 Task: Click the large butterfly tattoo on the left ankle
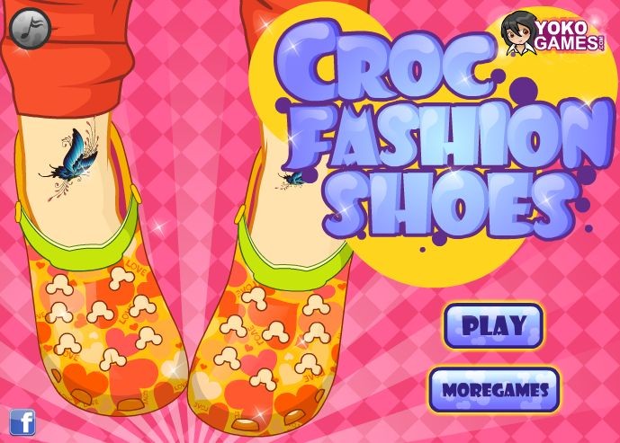click(72, 162)
